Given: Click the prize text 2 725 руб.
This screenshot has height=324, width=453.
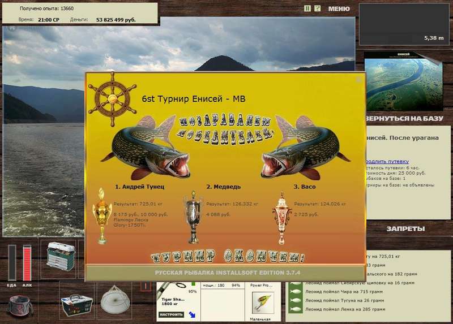Looking at the screenshot, I should [306, 214].
